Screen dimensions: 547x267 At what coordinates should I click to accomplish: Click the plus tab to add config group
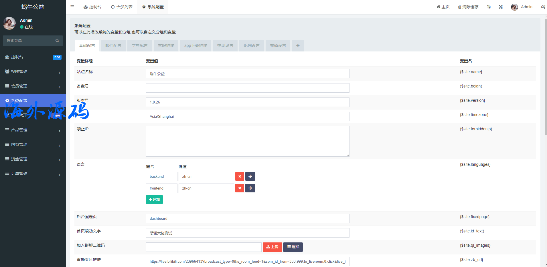pyautogui.click(x=298, y=45)
